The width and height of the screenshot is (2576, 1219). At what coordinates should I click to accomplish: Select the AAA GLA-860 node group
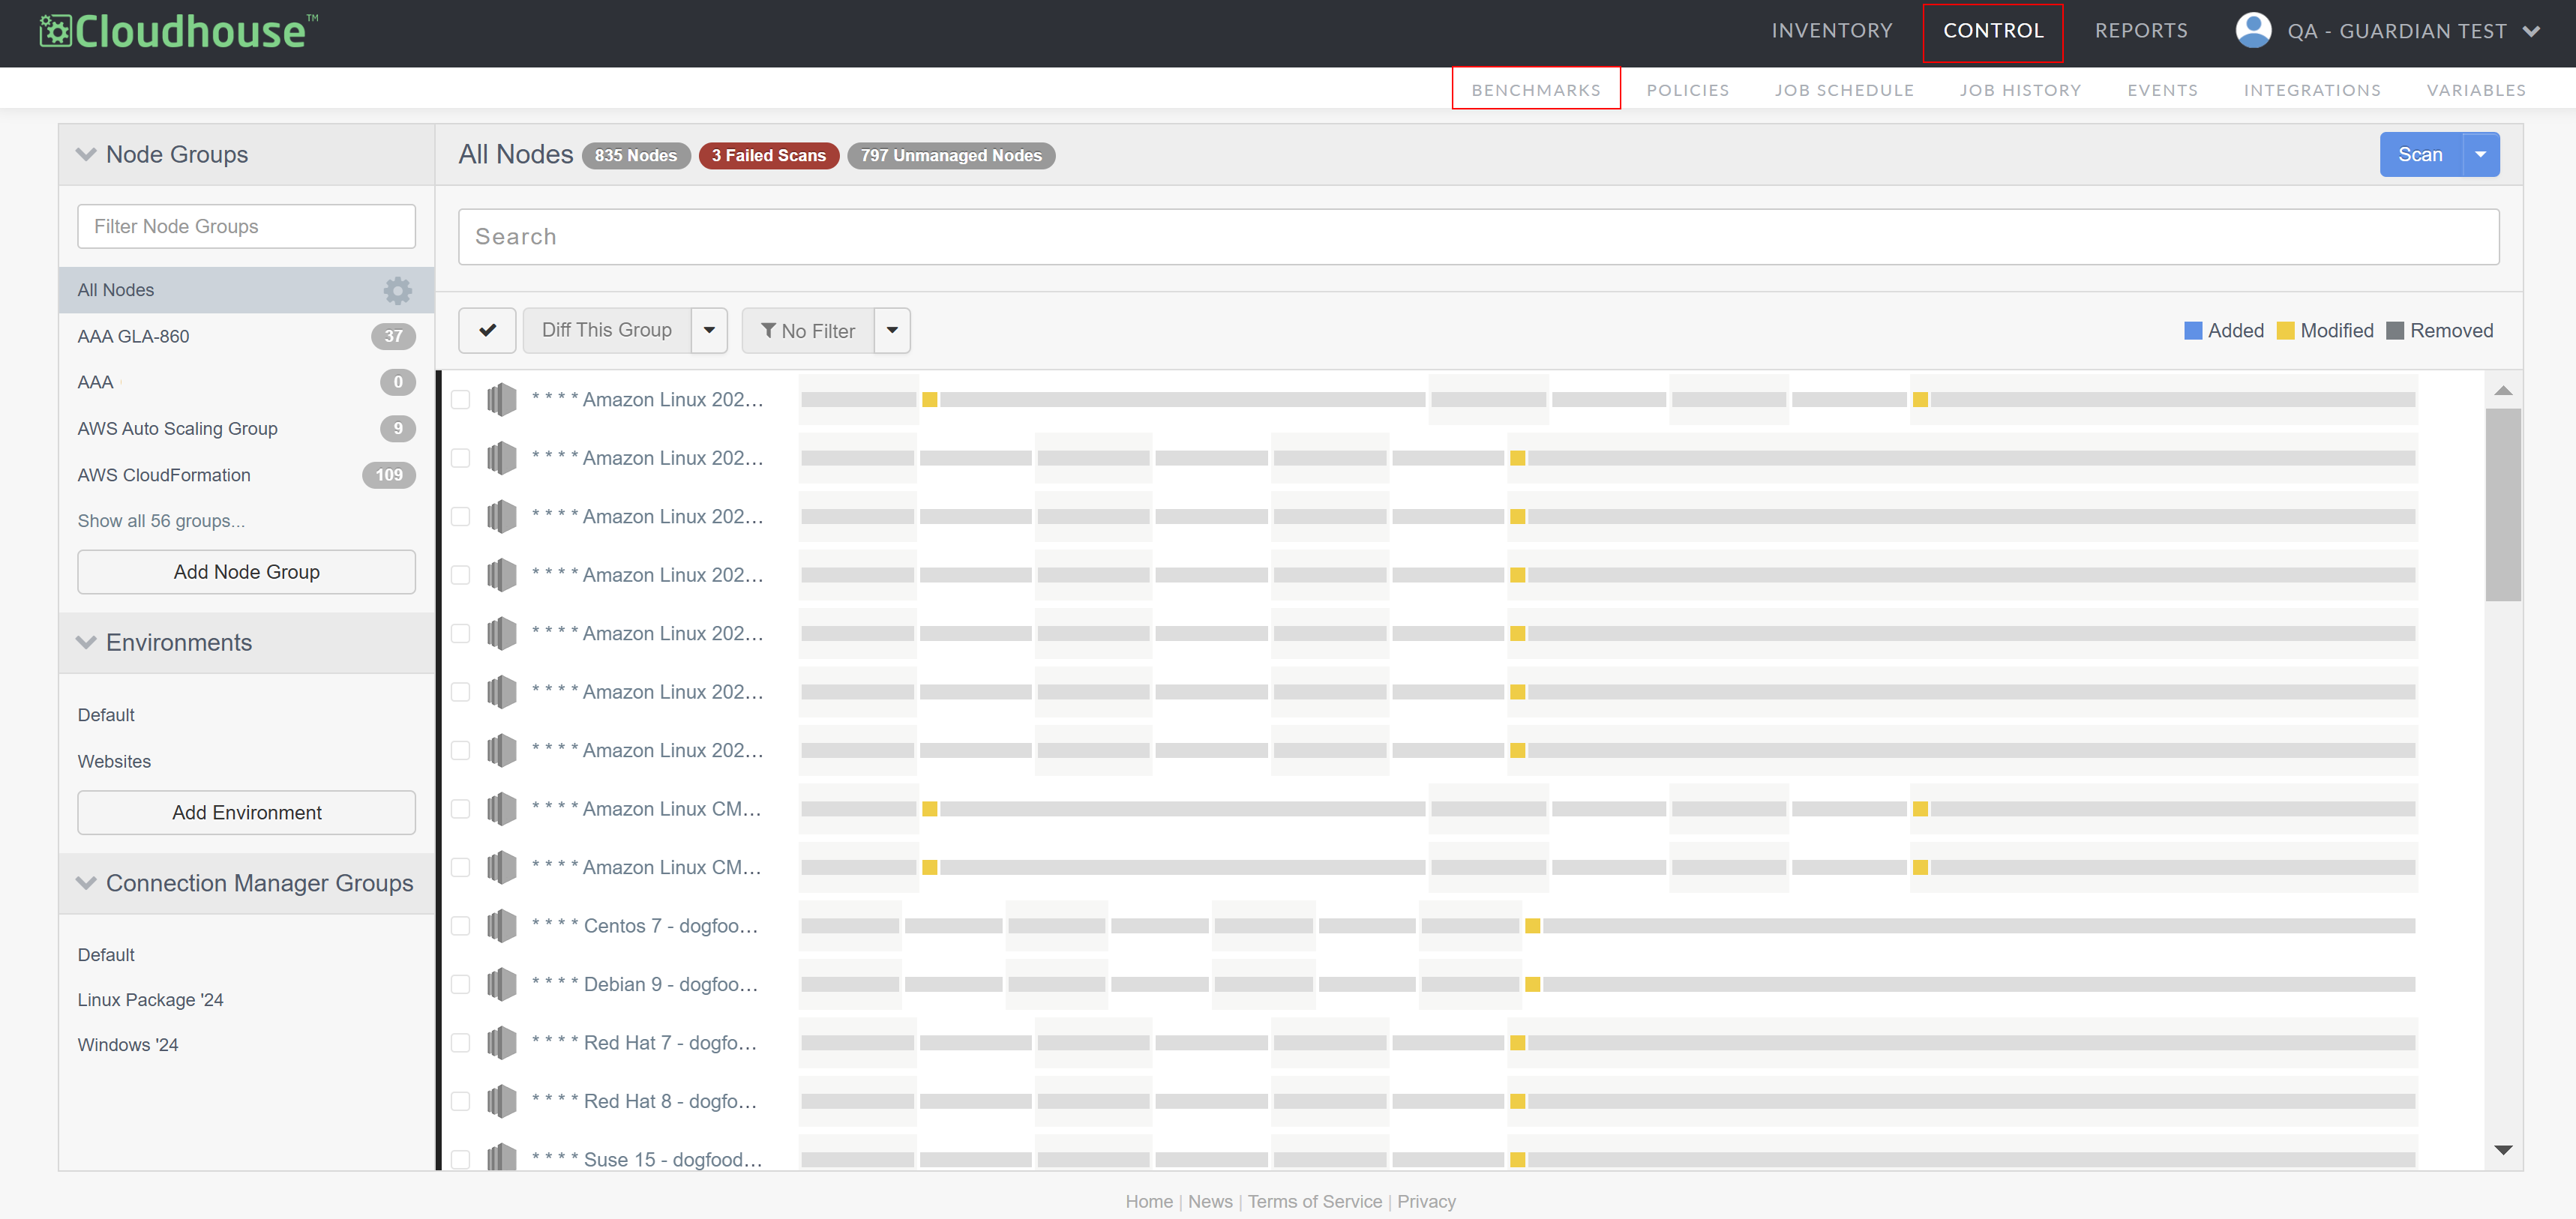click(246, 337)
